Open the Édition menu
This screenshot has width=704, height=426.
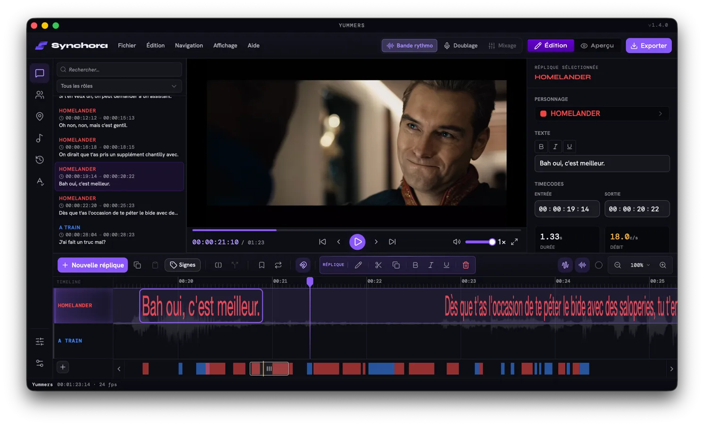[156, 46]
